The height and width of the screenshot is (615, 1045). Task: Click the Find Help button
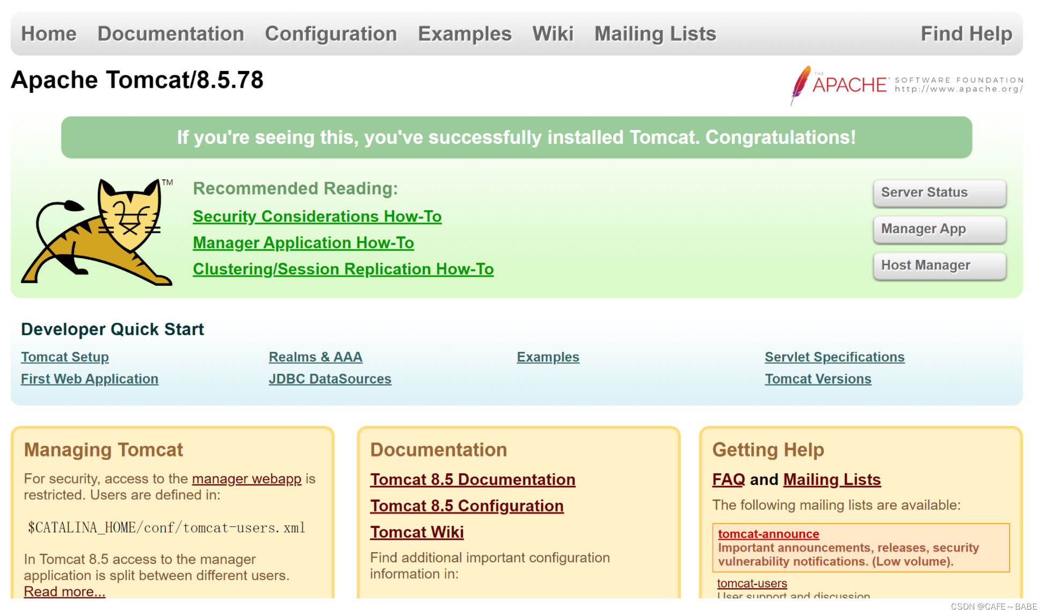point(966,34)
